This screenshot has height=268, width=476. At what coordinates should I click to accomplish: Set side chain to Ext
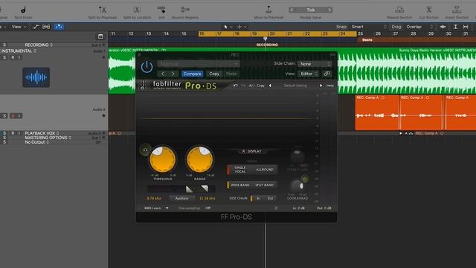(270, 199)
